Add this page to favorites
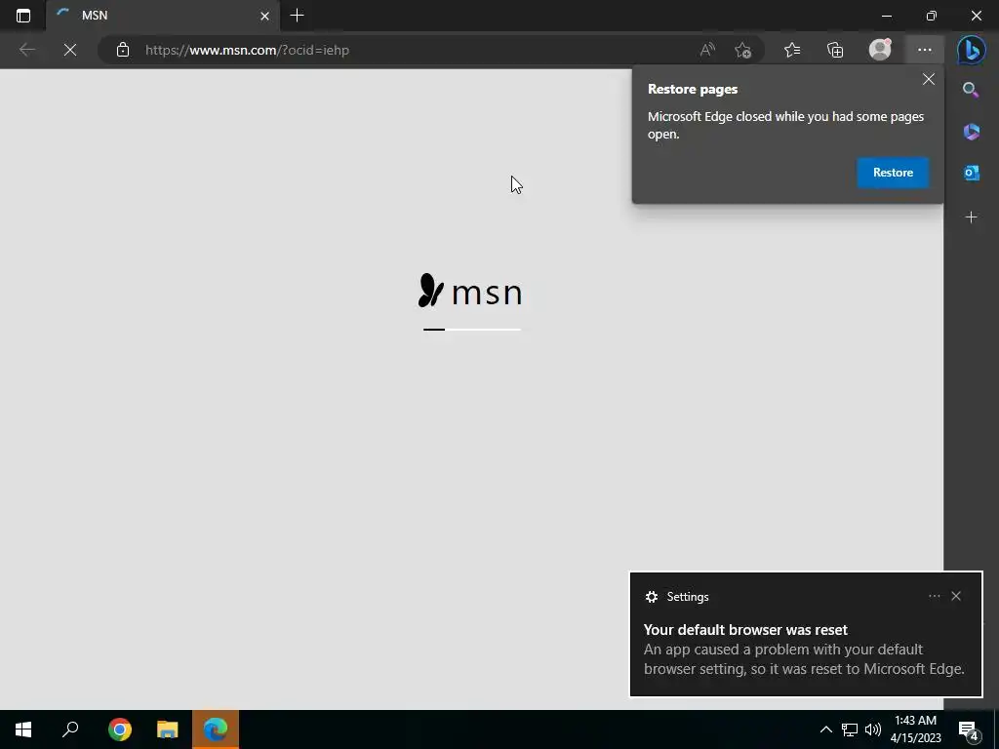The height and width of the screenshot is (749, 999). tap(742, 50)
